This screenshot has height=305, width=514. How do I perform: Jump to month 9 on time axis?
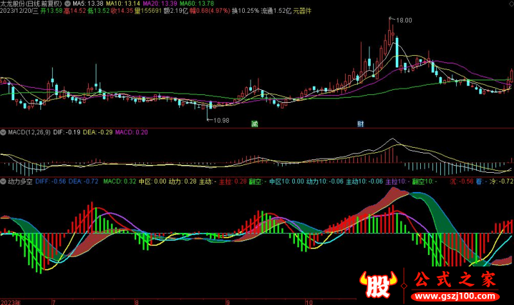pos(228,302)
